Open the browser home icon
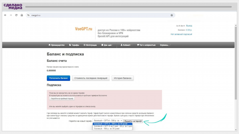This screenshot has height=134, width=239. pos(22,15)
